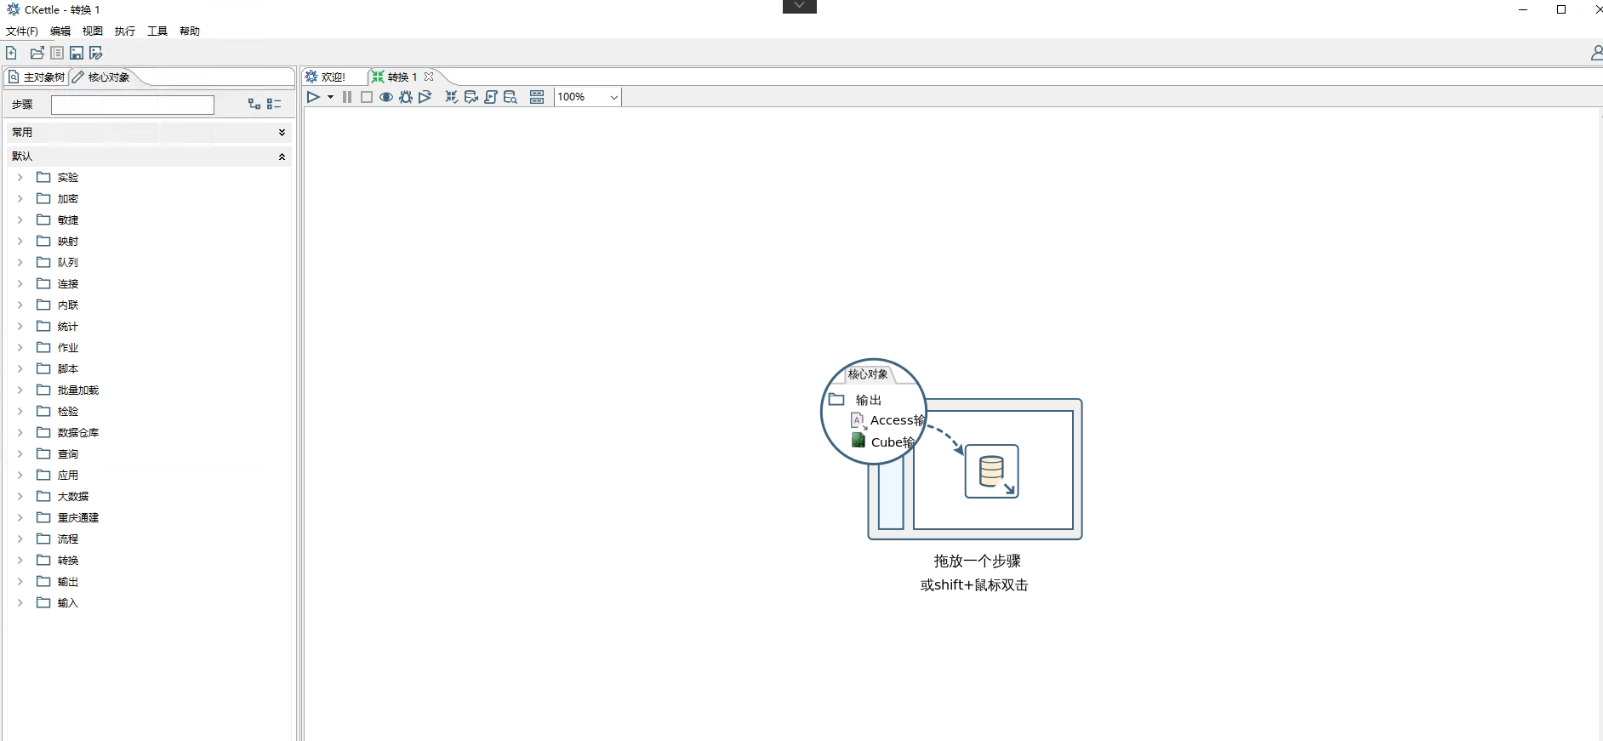Viewport: 1603px width, 741px height.
Task: Switch to the 主对象树 tab
Action: [37, 77]
